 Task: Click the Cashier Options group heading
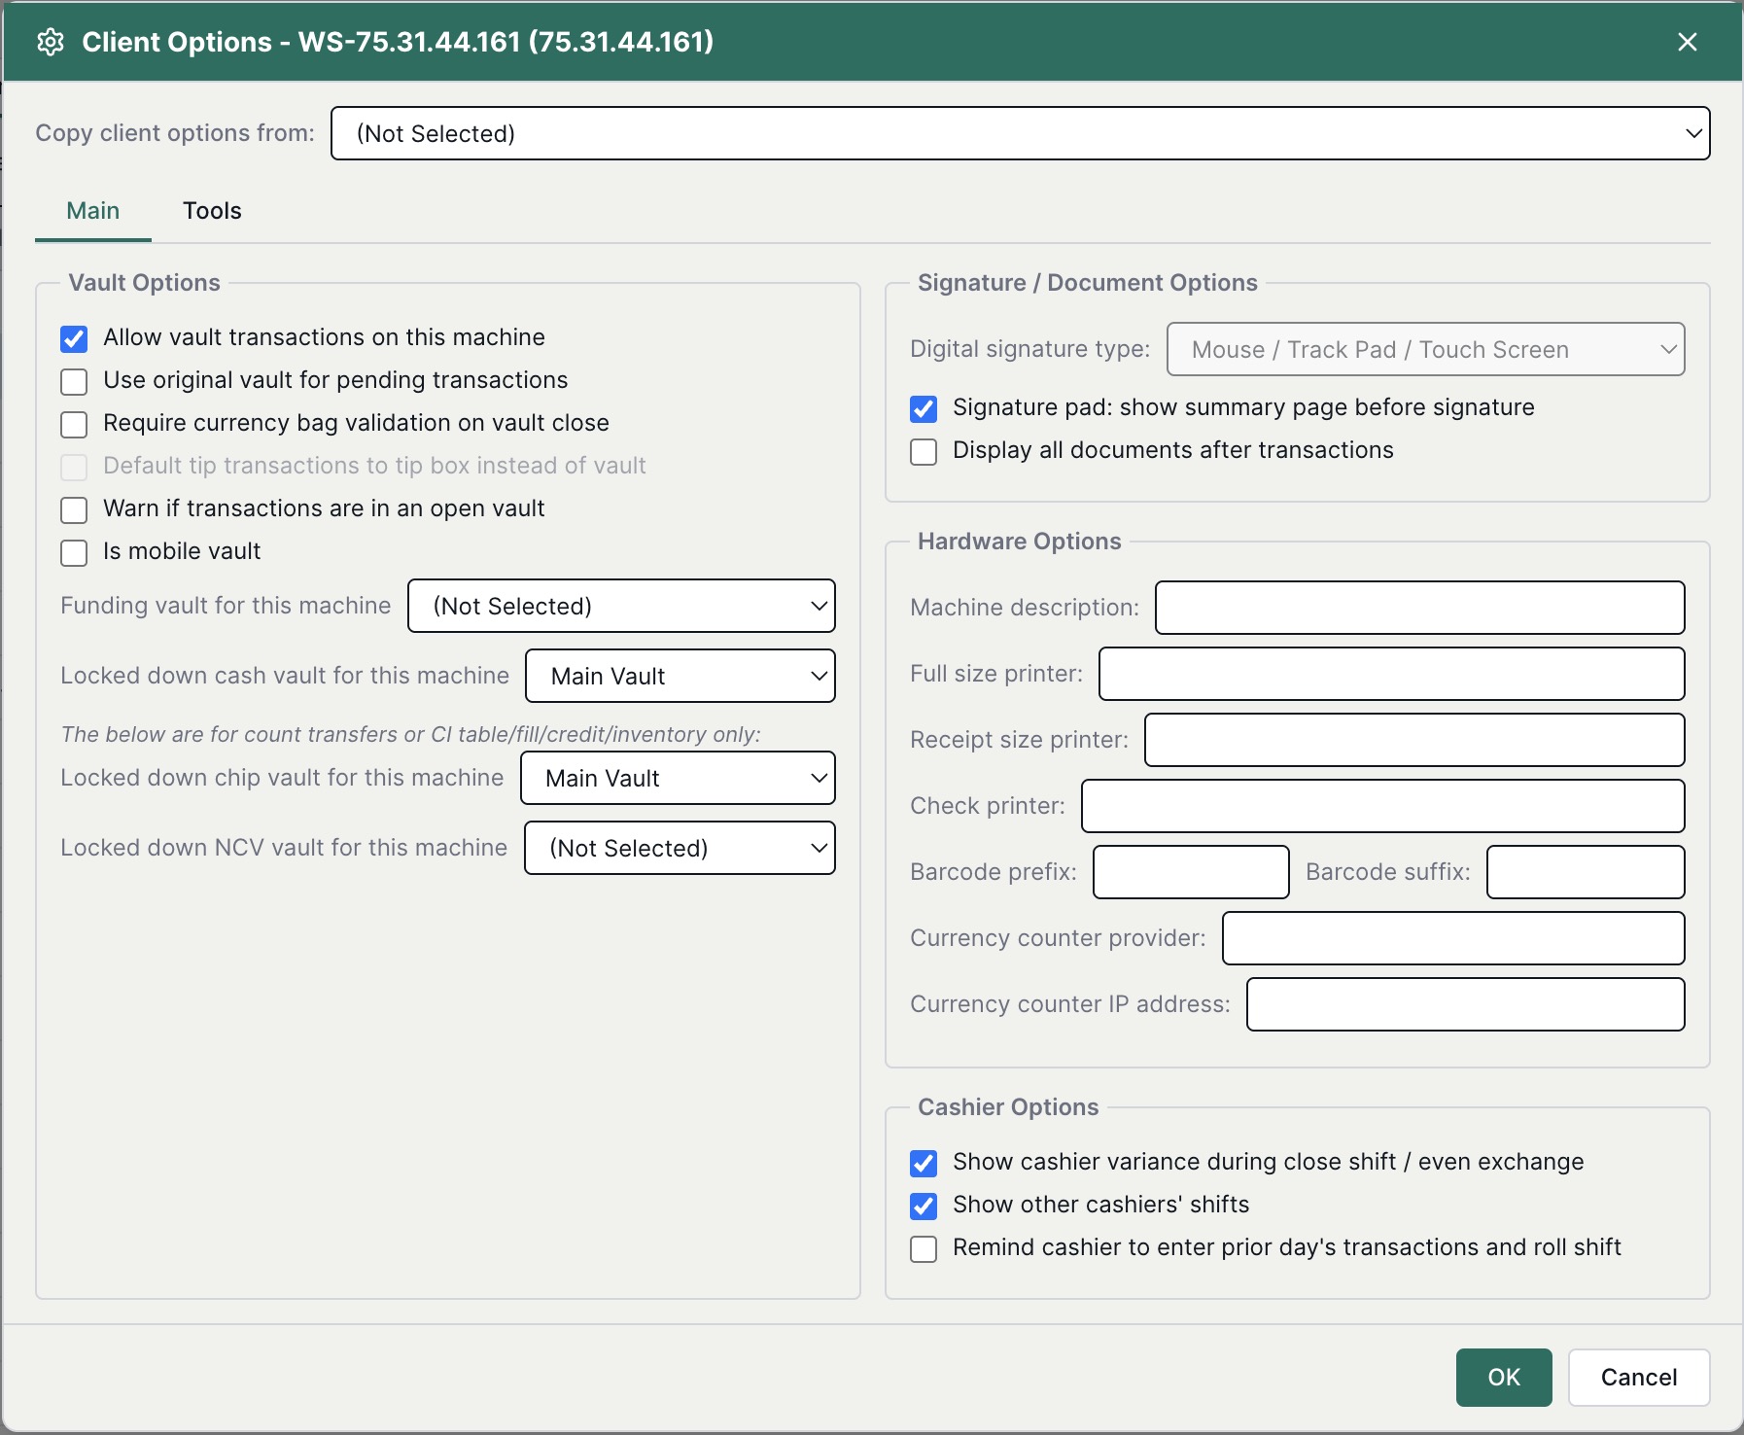[1008, 1107]
